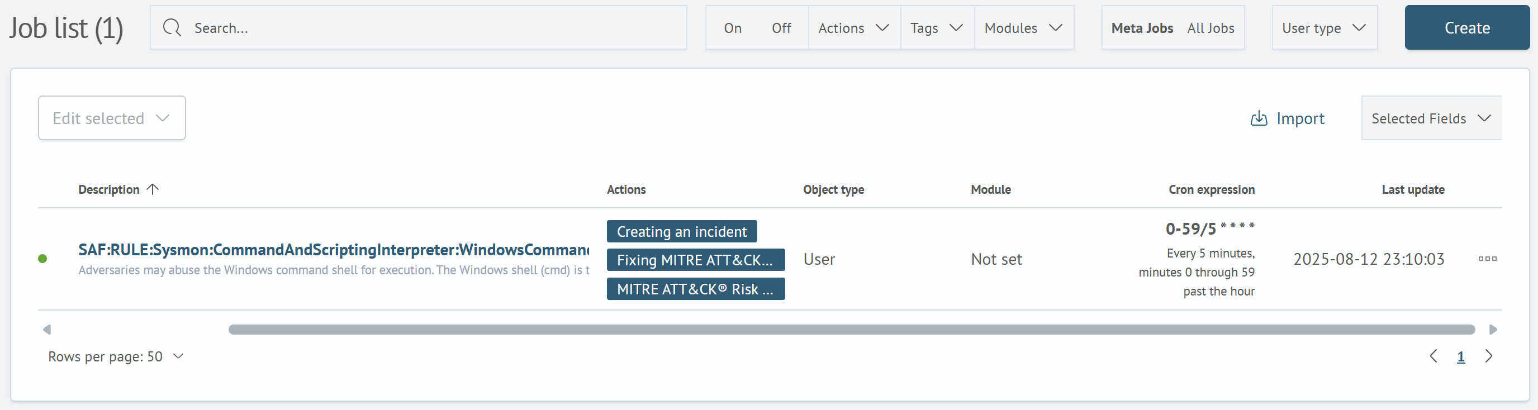The width and height of the screenshot is (1538, 410).
Task: Toggle the On filter
Action: tap(732, 28)
